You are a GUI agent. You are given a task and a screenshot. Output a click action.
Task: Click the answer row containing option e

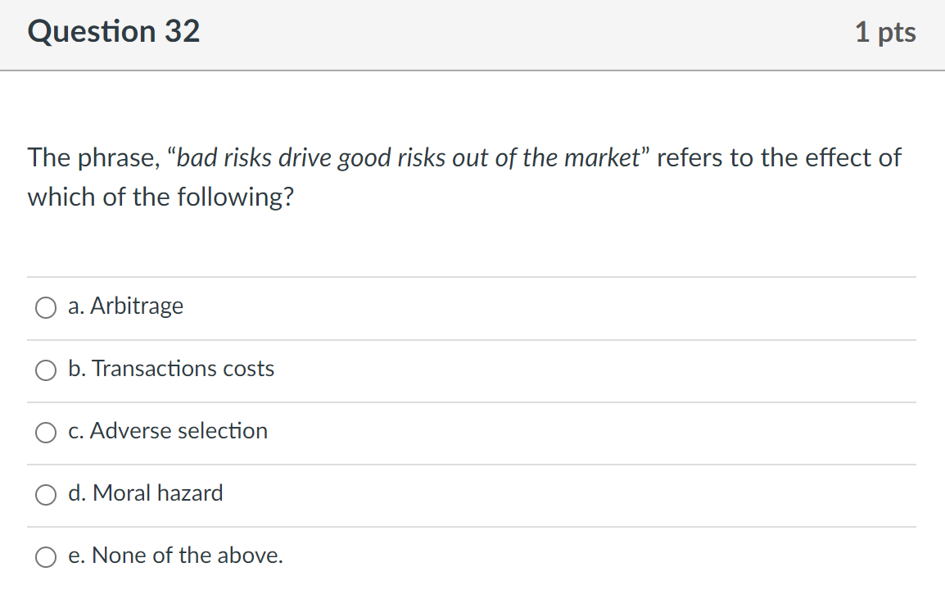click(472, 556)
